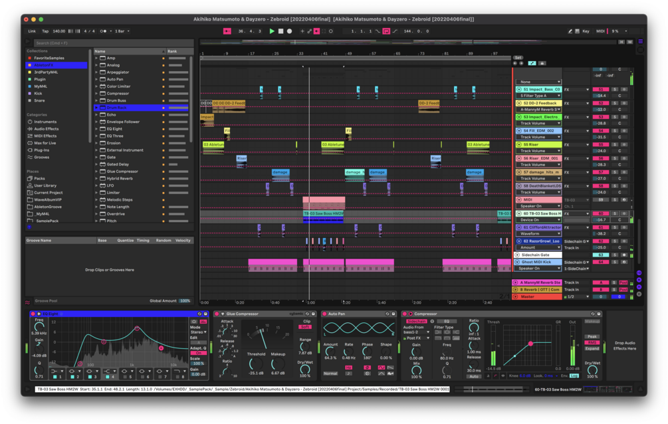Toggle the metronome icon
This screenshot has width=668, height=424.
104,31
